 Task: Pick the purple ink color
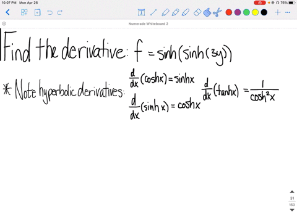tap(238, 12)
